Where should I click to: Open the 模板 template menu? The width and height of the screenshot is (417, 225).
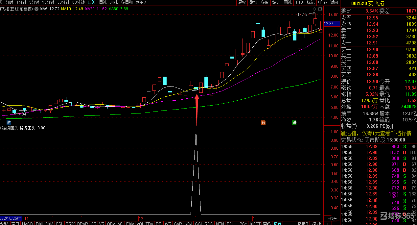click(316, 223)
